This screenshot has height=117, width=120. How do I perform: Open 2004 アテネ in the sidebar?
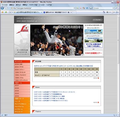click(22, 67)
